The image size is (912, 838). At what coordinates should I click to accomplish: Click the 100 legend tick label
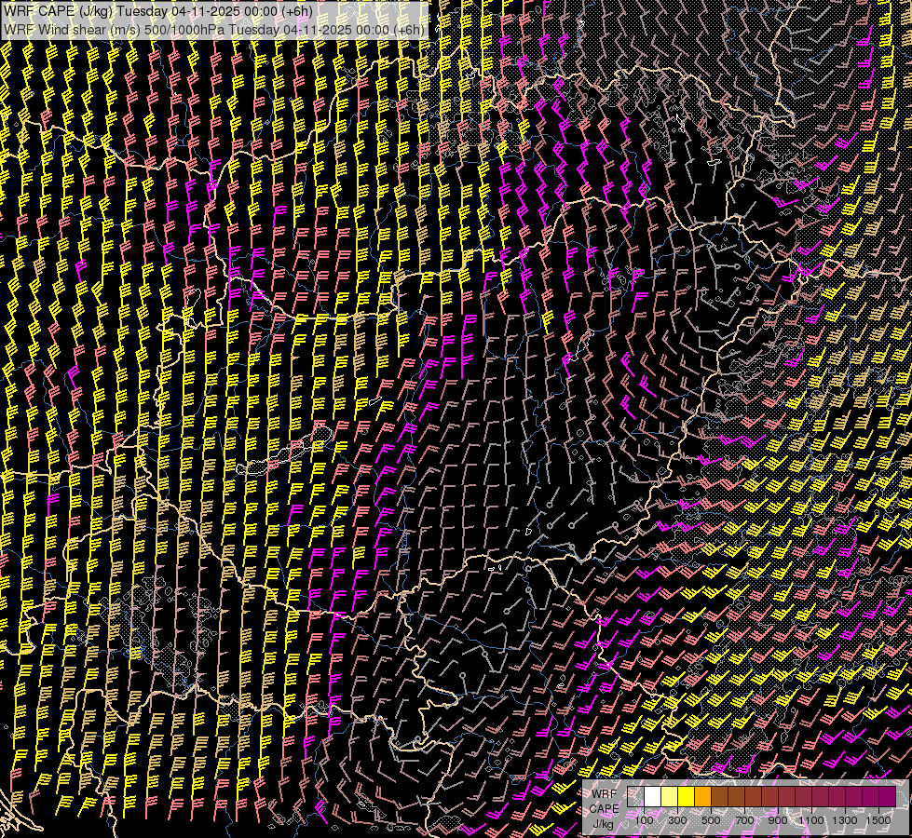point(644,819)
